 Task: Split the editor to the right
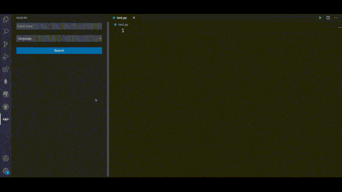pos(328,18)
